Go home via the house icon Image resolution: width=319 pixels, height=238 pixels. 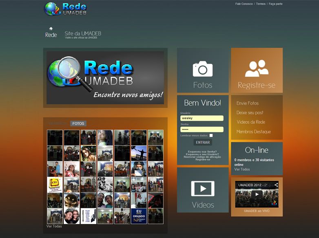click(51, 29)
